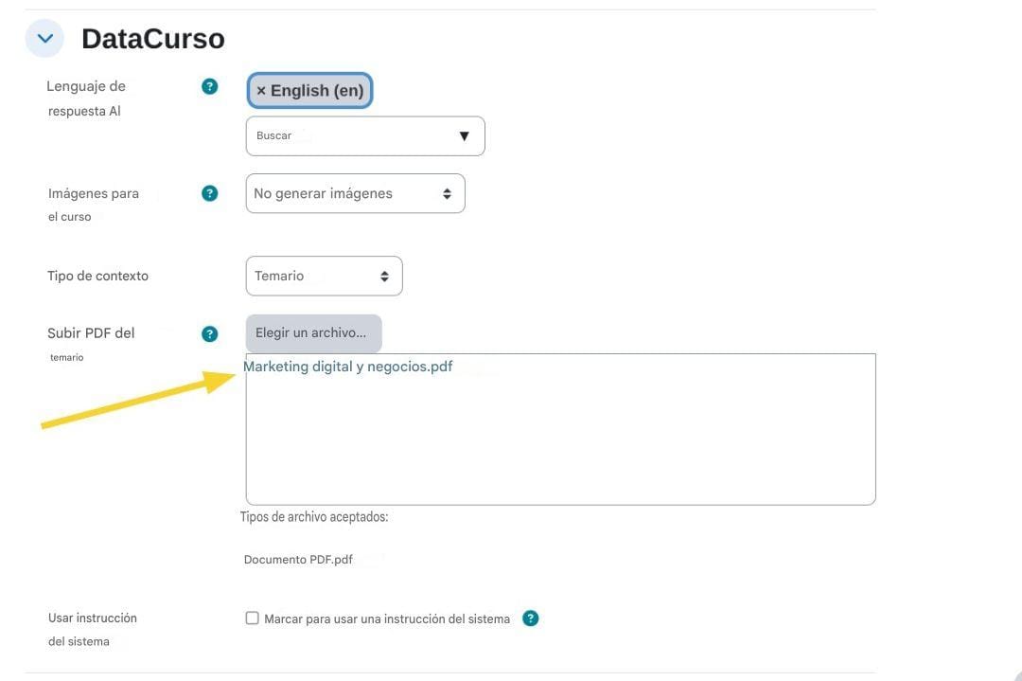Open the 'No generar imágenes' dropdown
This screenshot has width=1022, height=681.
tap(355, 193)
